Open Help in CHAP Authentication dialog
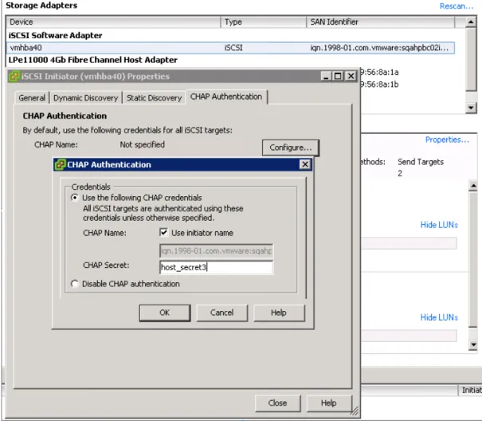The image size is (482, 421). 279,313
